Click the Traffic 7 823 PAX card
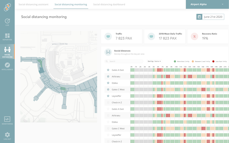This screenshot has width=229, height=143. click(121, 36)
